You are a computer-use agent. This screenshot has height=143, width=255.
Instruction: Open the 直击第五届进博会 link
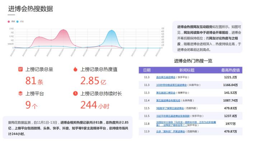pyautogui.click(x=166, y=77)
